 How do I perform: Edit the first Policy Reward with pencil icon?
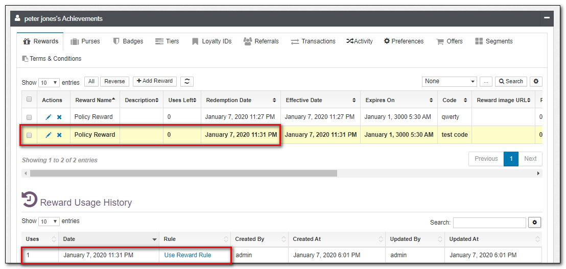49,117
